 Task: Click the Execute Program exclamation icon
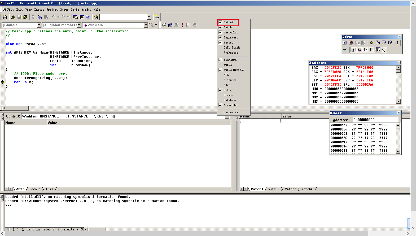click(x=182, y=25)
